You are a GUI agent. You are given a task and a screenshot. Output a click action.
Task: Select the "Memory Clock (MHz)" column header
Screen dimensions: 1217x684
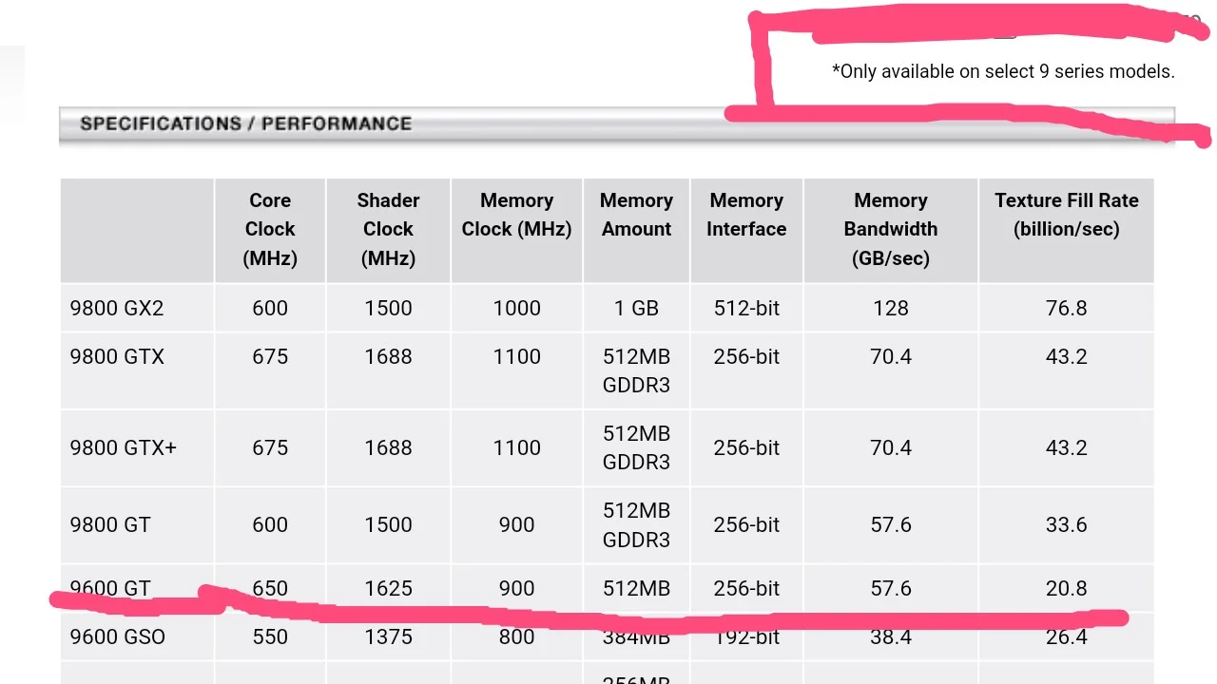(516, 215)
